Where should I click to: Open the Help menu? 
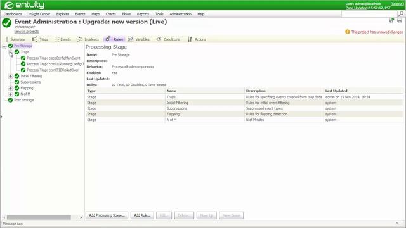[201, 14]
